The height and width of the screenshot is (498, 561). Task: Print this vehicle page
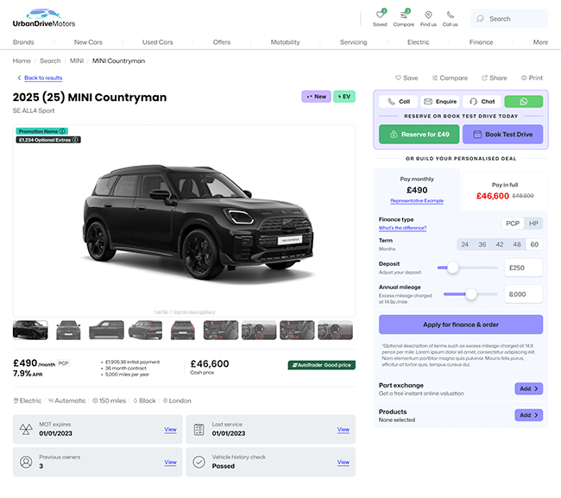(x=532, y=78)
